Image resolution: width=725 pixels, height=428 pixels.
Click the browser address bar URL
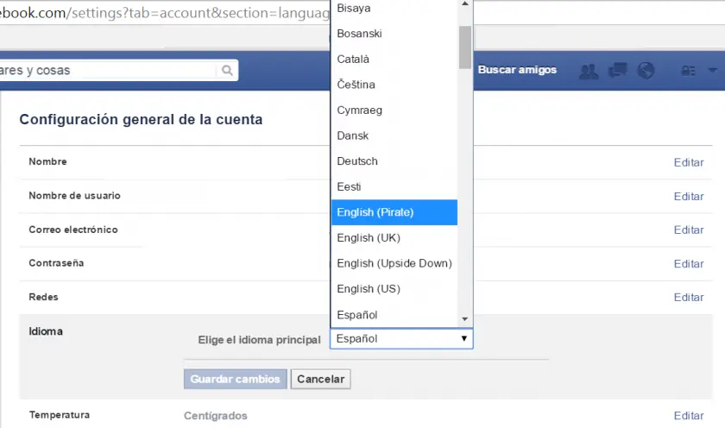pos(165,12)
